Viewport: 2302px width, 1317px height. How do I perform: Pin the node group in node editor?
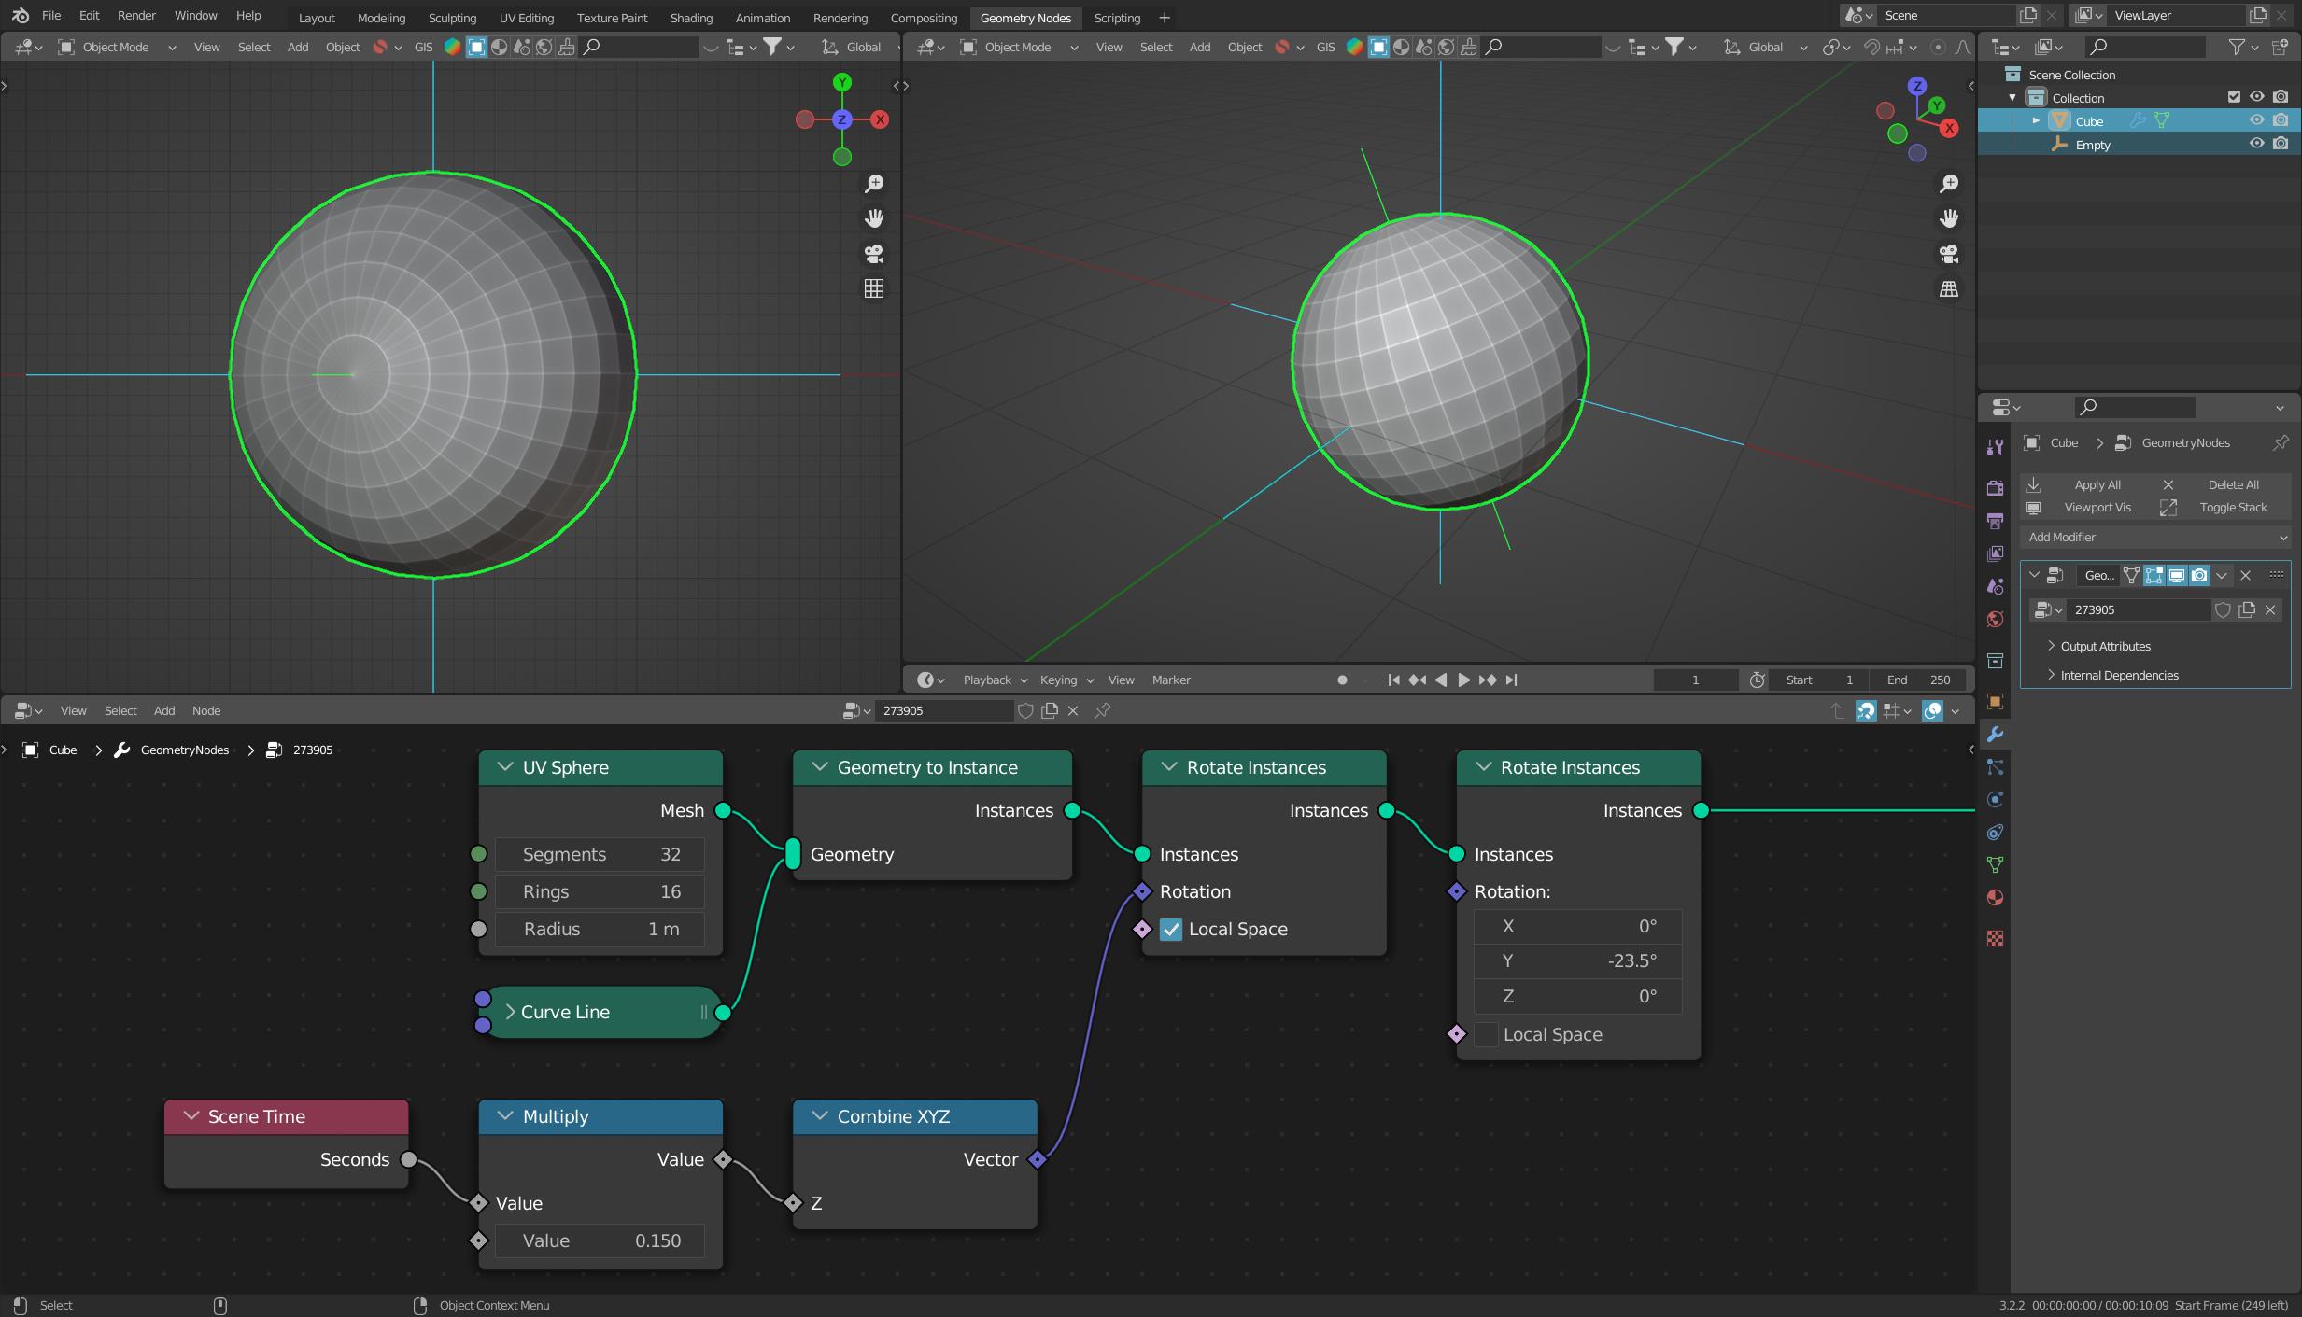pyautogui.click(x=1102, y=710)
